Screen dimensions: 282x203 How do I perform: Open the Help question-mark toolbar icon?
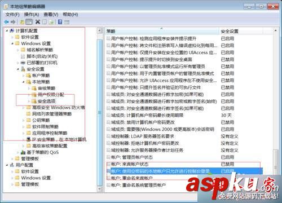coord(60,22)
